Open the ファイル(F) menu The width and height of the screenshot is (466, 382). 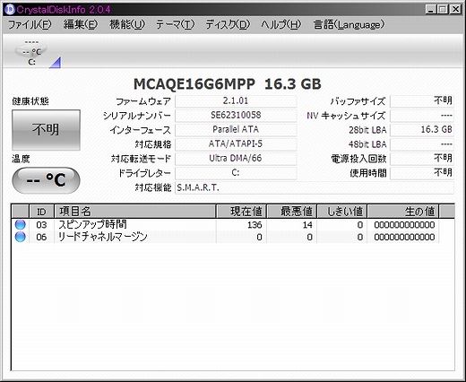[30, 24]
